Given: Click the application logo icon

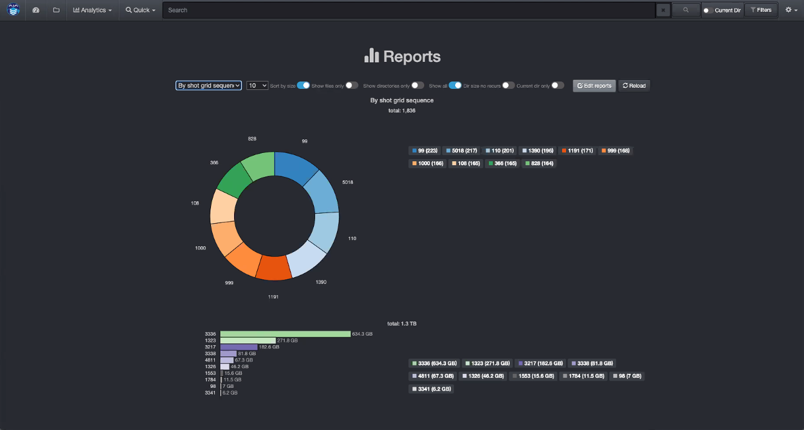Looking at the screenshot, I should pyautogui.click(x=13, y=10).
